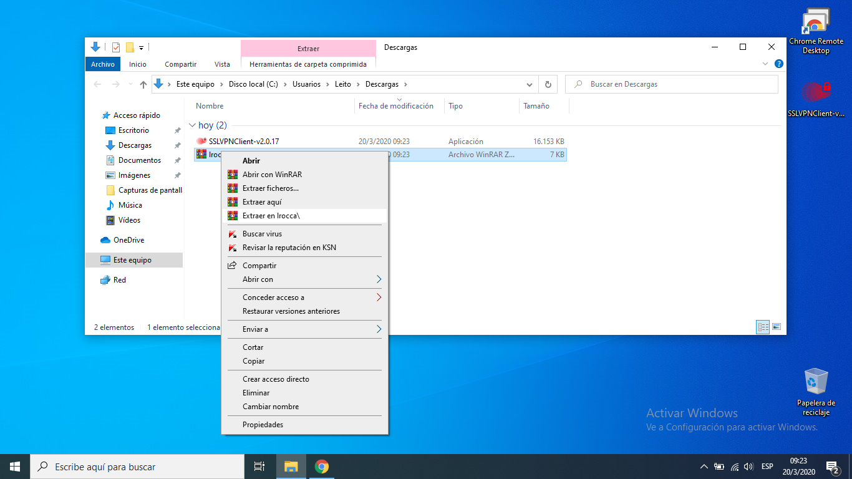Select Imágenes in the navigation pane

[134, 175]
